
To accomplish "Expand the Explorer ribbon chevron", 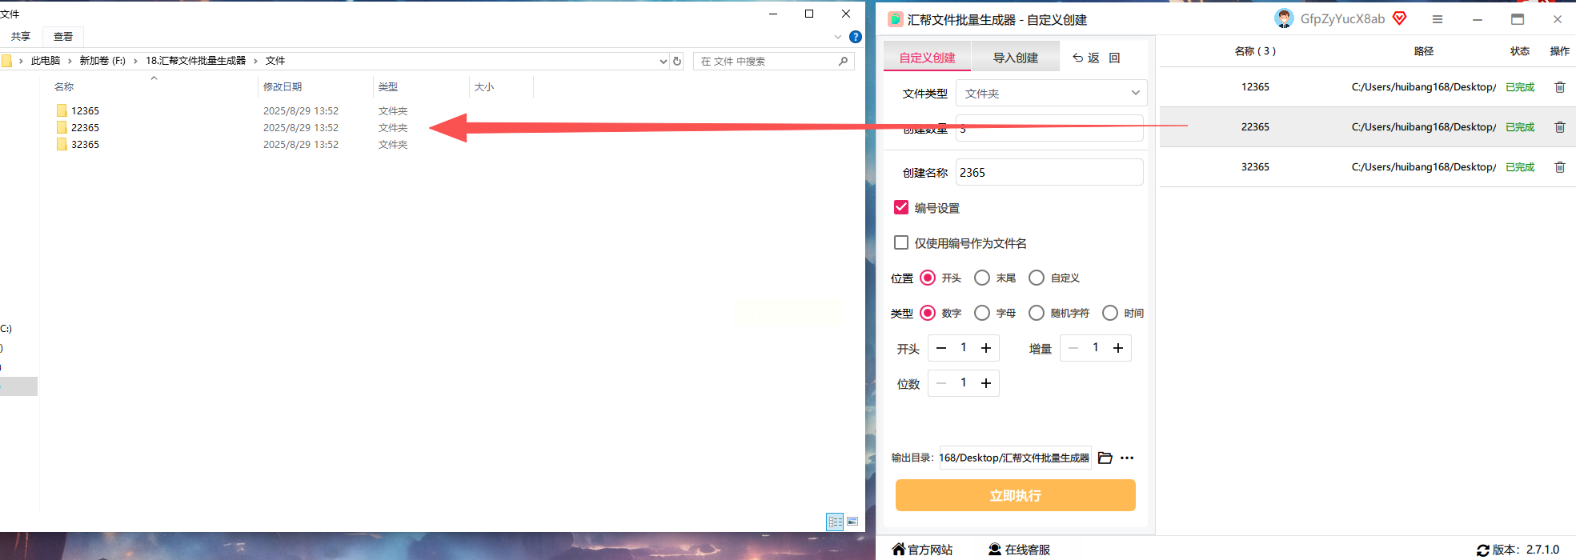I will (838, 37).
